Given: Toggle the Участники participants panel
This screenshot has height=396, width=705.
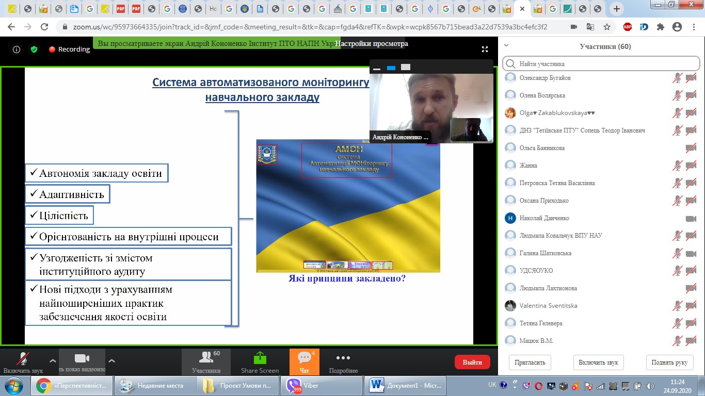Looking at the screenshot, I should point(206,361).
